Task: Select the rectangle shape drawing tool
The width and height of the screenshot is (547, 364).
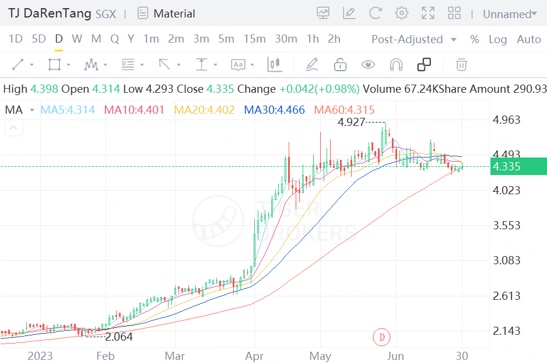Action: point(54,65)
